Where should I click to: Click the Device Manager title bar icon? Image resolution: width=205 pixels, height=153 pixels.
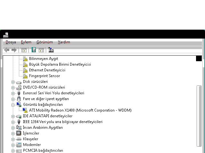6,35
